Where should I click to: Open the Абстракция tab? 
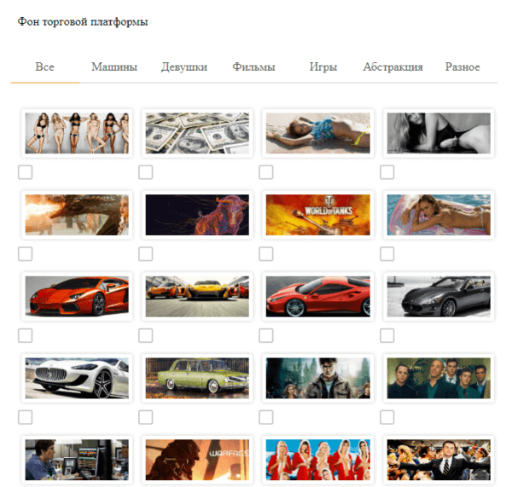tap(393, 67)
